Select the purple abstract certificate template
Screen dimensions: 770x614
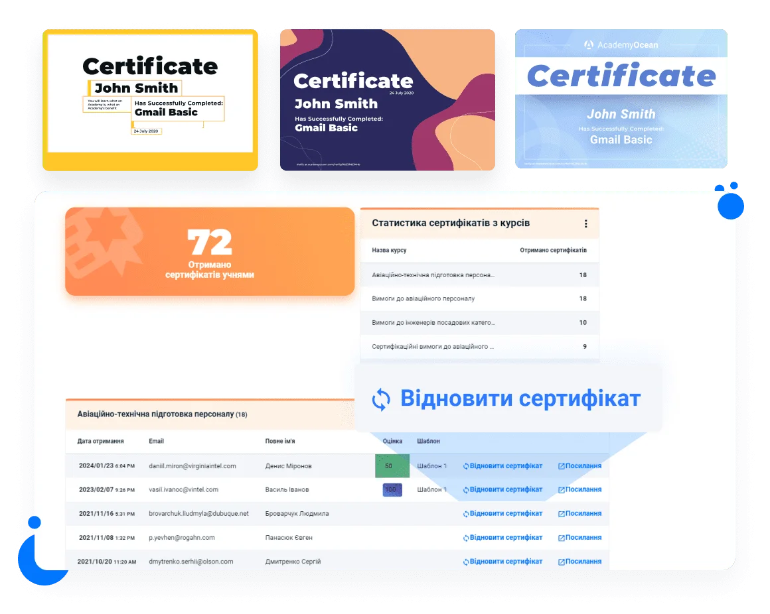click(387, 99)
